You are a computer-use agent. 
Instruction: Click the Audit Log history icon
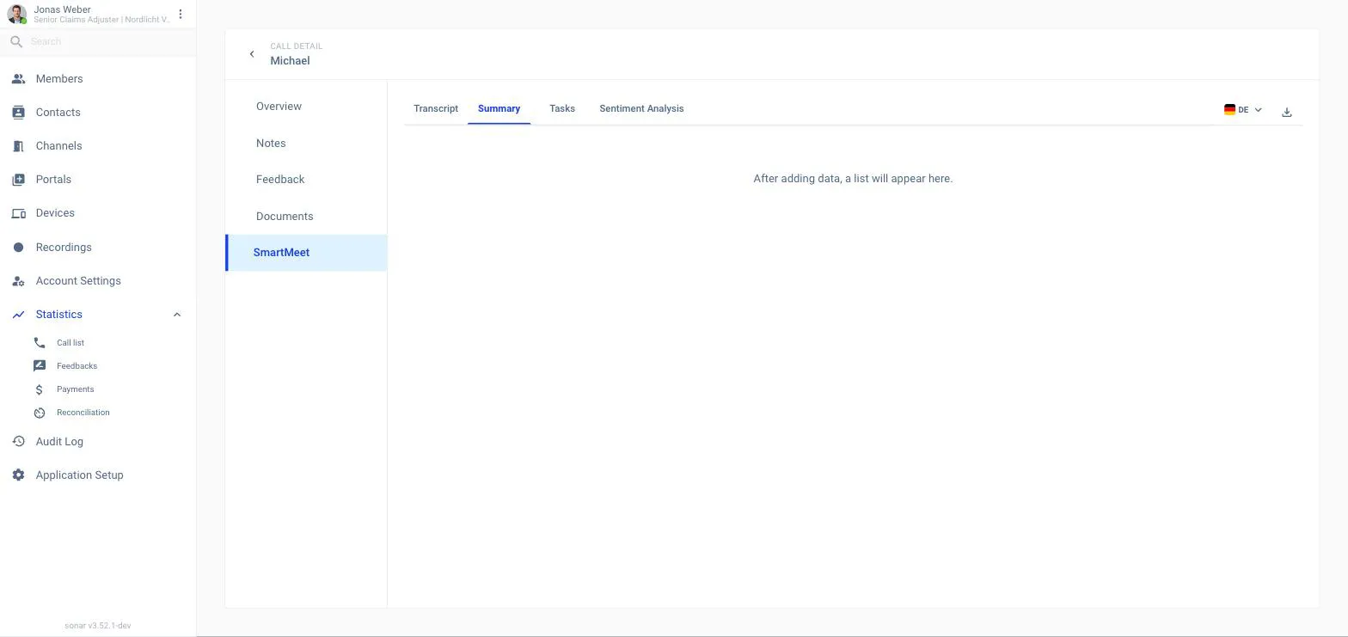coord(18,442)
